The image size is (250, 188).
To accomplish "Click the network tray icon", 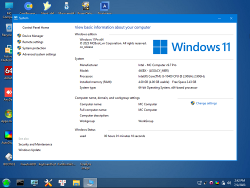I will tap(199, 183).
